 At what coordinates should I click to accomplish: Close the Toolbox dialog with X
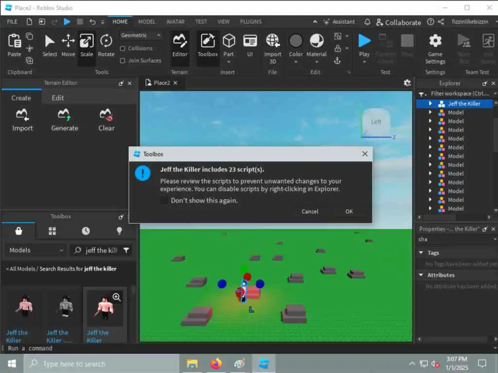[365, 154]
